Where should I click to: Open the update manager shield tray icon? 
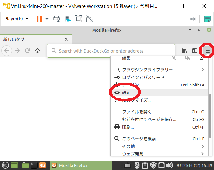153,165
